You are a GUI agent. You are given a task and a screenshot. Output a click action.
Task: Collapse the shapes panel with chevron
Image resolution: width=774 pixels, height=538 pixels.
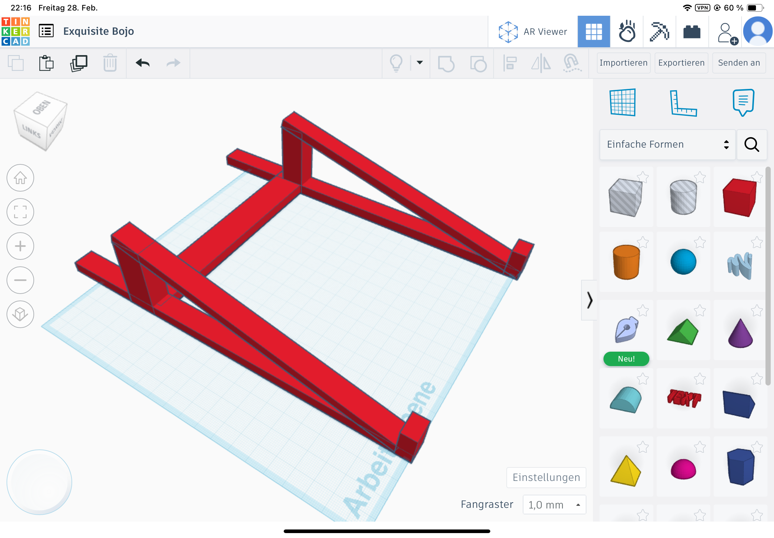[x=589, y=300]
